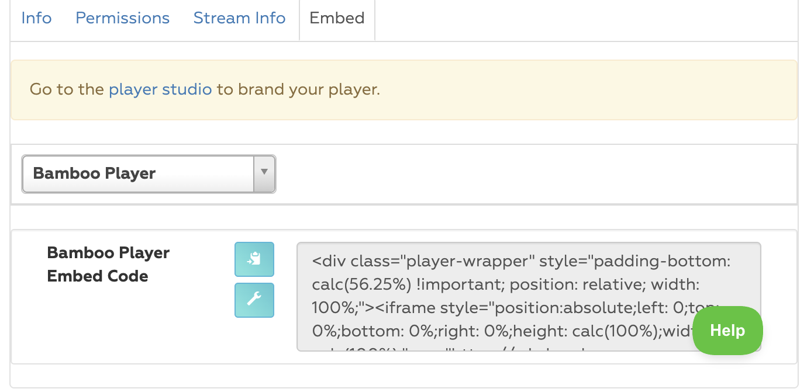Screen dimensions: 807x389
Task: Expand the Bamboo Player dropdown arrow
Action: pyautogui.click(x=264, y=173)
